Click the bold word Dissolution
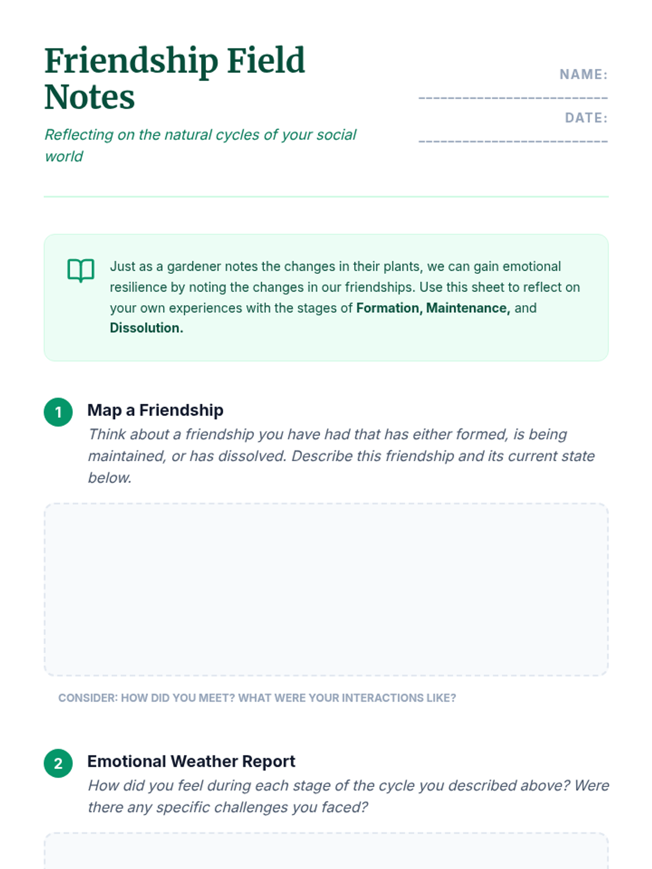 pyautogui.click(x=146, y=328)
